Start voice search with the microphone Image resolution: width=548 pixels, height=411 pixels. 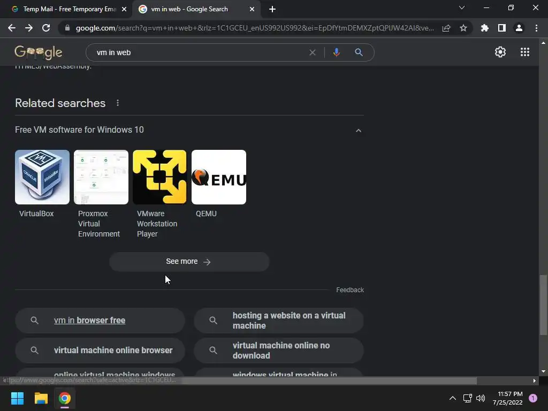click(336, 52)
